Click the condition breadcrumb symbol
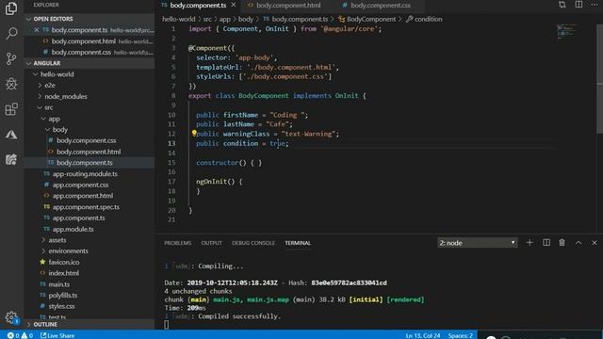This screenshot has height=339, width=603. (x=428, y=19)
